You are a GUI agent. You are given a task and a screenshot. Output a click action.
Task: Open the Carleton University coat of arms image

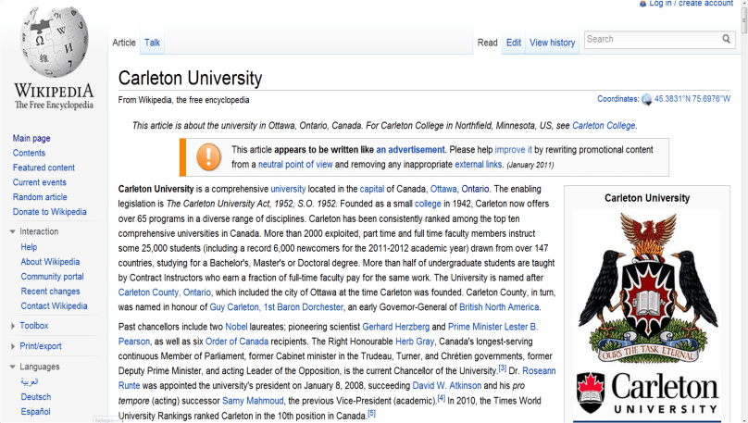click(x=646, y=287)
